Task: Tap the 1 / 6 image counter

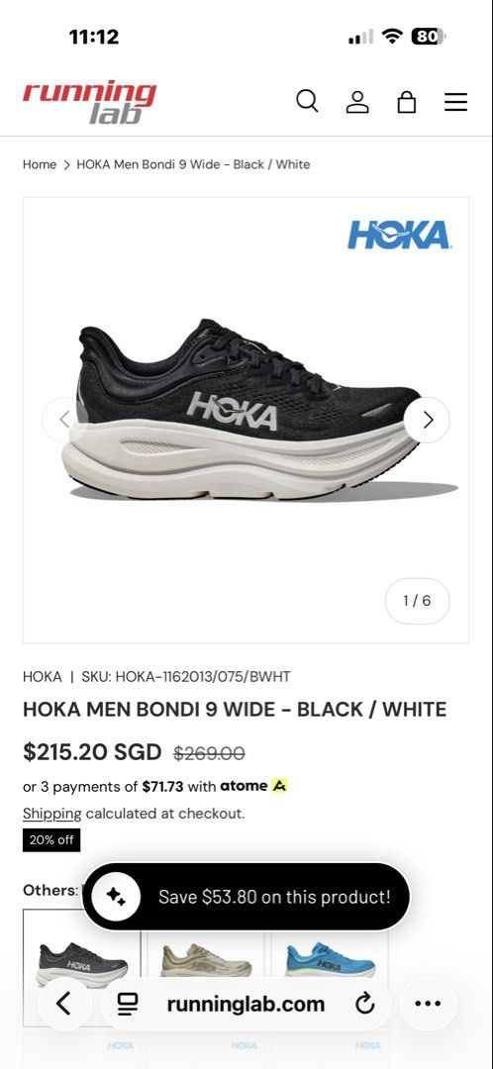Action: click(418, 601)
